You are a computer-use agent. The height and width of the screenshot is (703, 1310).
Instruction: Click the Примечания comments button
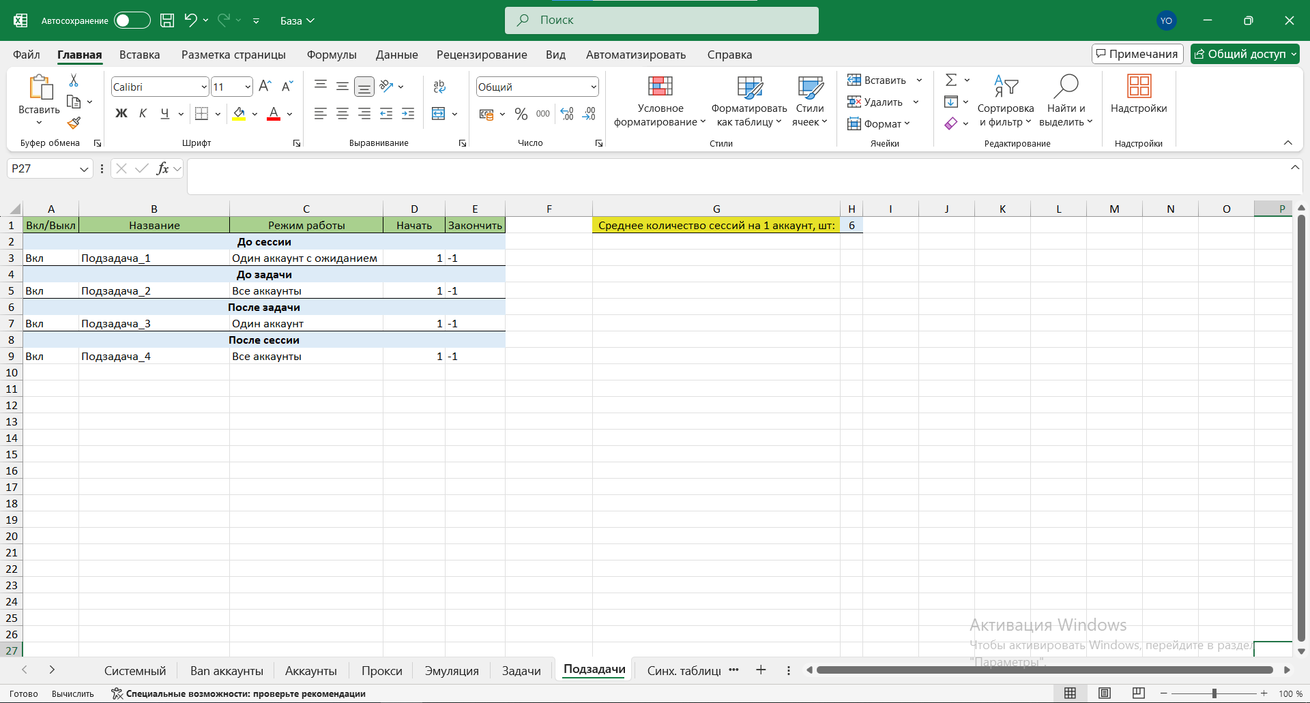click(x=1137, y=54)
